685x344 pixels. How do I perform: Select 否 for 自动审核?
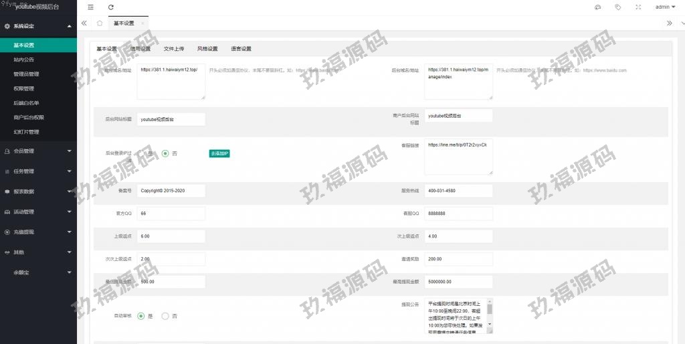[165, 316]
